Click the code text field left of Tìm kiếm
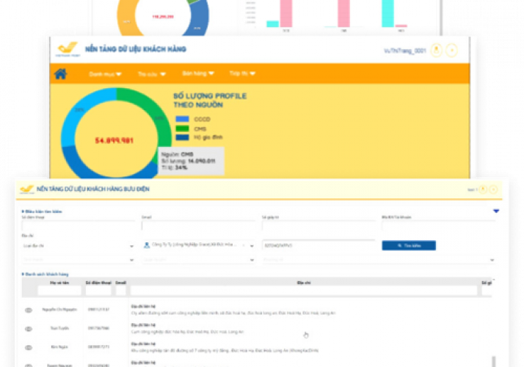 (x=319, y=245)
